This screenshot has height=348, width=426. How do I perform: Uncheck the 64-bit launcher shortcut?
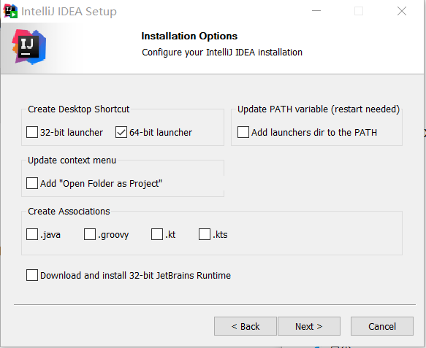tap(121, 132)
